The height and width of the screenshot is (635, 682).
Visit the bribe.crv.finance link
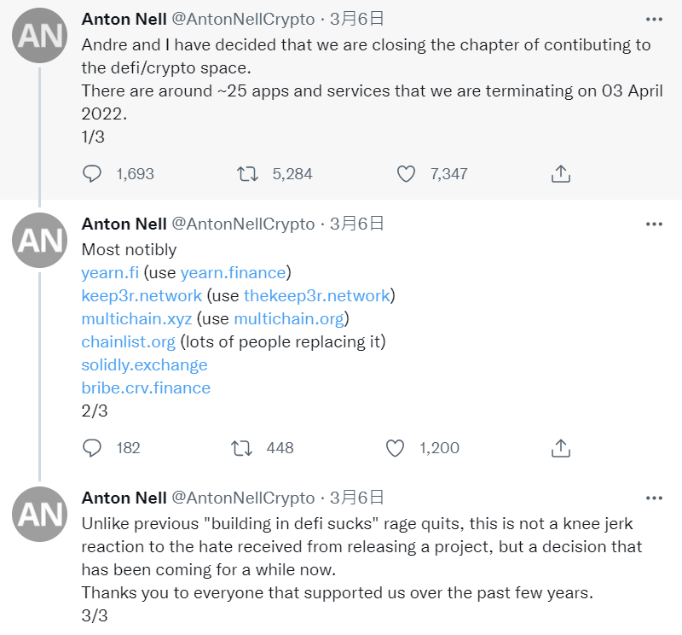(146, 388)
